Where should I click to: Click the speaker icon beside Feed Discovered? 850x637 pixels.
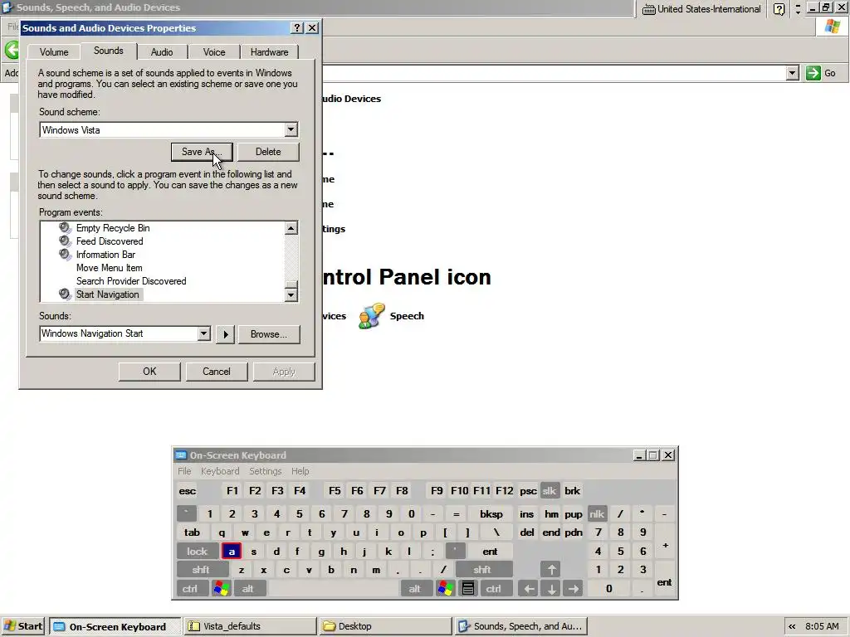(65, 241)
